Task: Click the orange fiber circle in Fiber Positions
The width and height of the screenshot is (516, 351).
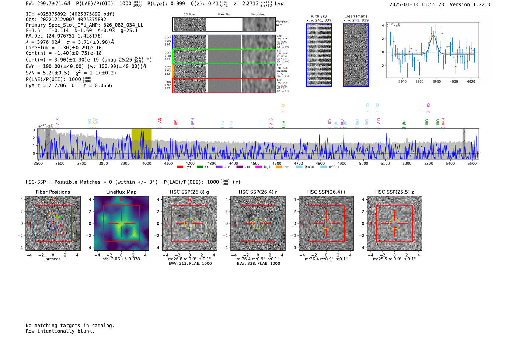Action: click(x=52, y=217)
